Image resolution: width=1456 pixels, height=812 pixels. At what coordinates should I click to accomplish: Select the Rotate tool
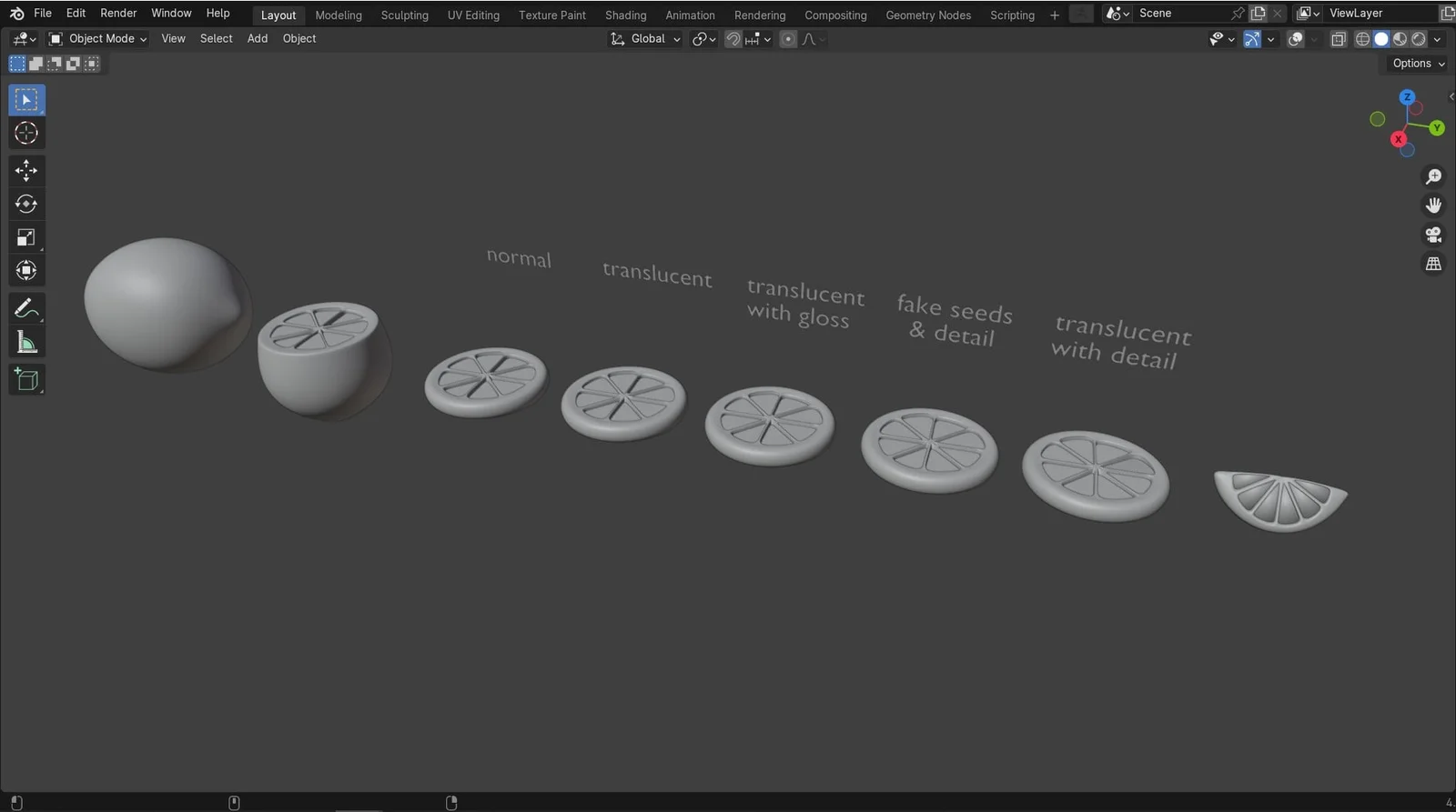point(26,204)
